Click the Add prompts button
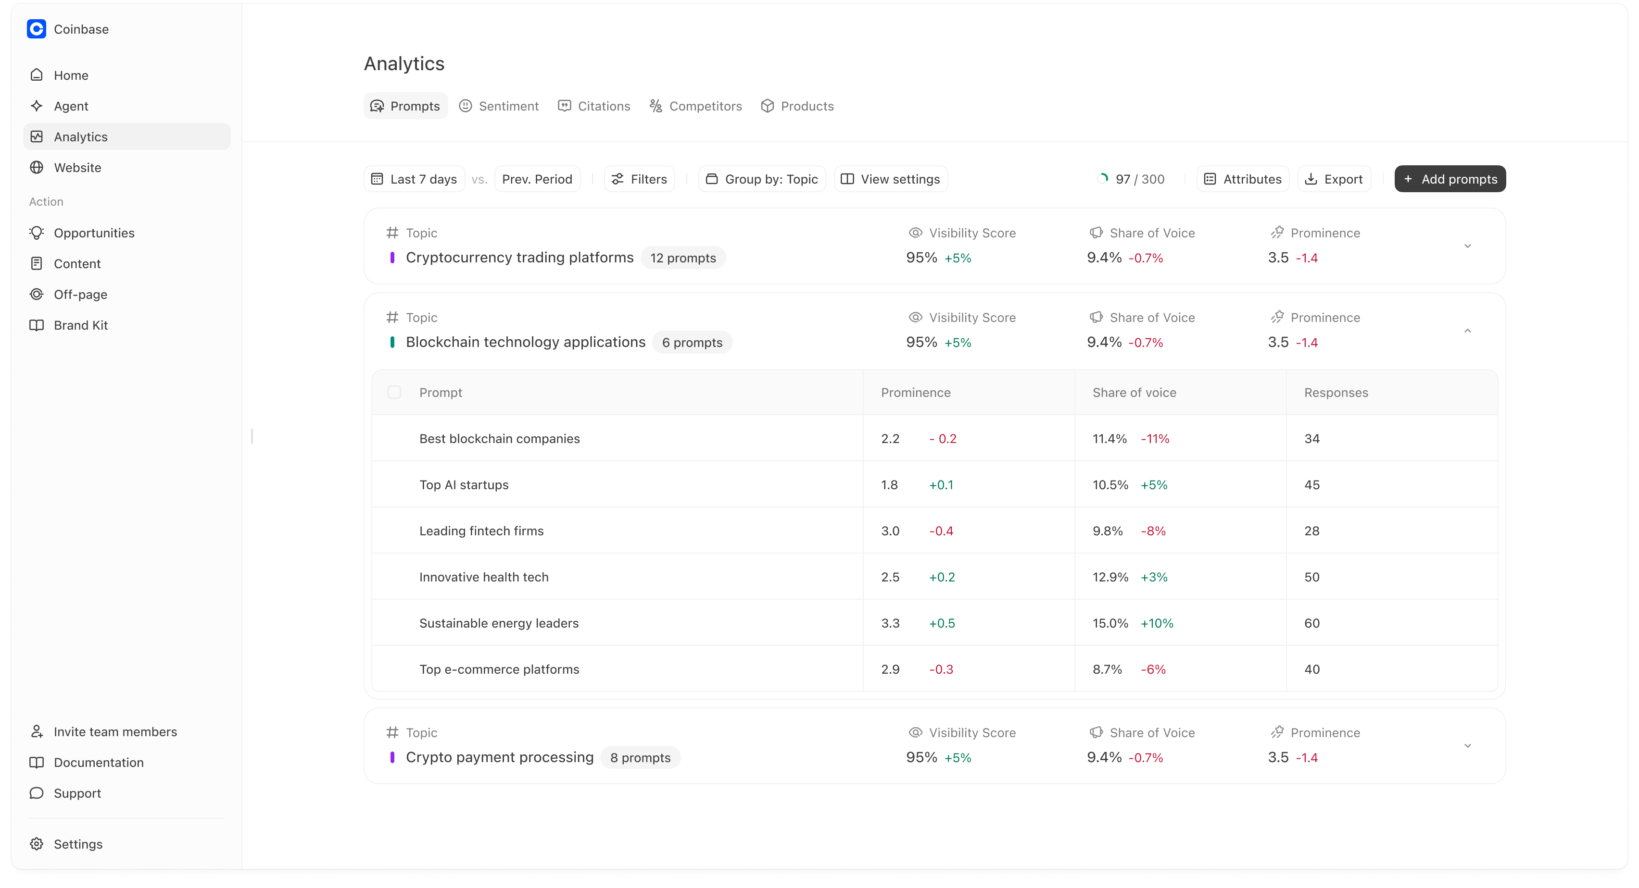Viewport: 1639px width, 888px height. tap(1450, 179)
